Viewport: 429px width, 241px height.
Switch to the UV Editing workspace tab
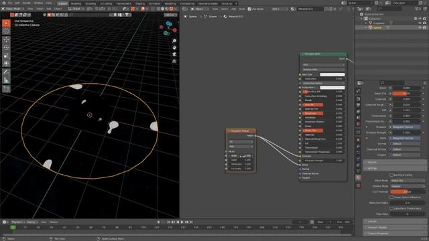106,3
